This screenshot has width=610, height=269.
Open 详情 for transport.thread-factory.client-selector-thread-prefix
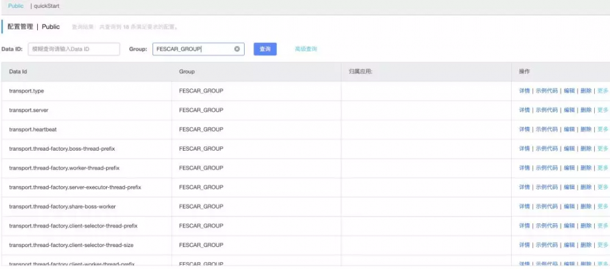[x=525, y=226]
